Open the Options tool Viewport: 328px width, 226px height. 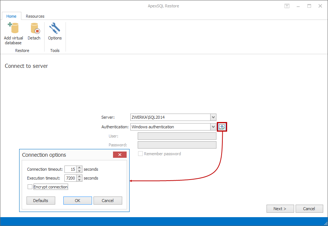(x=54, y=32)
